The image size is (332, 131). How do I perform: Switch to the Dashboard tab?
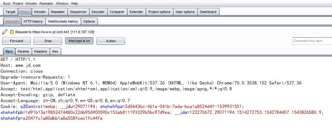pyautogui.click(x=208, y=12)
